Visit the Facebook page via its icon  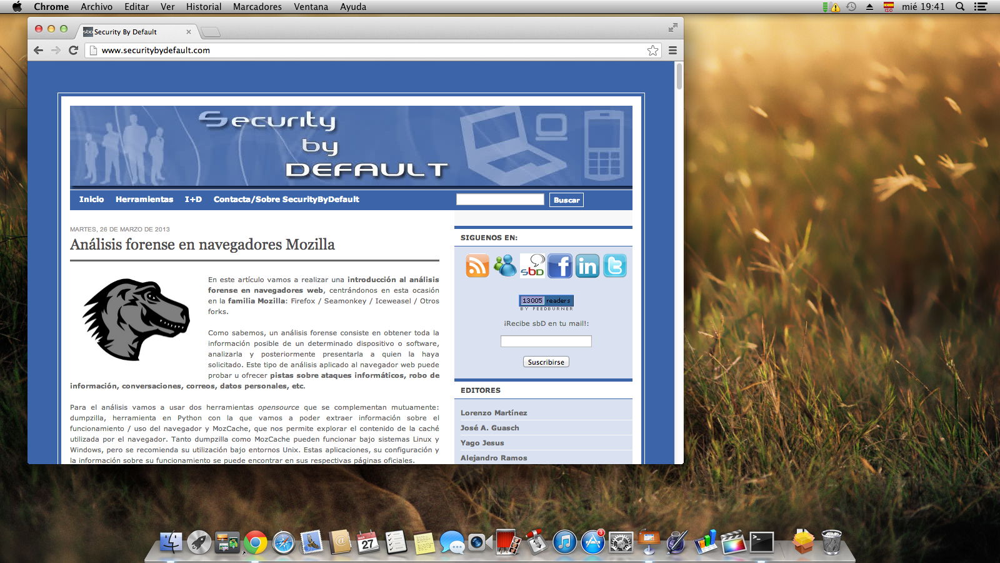coord(560,266)
